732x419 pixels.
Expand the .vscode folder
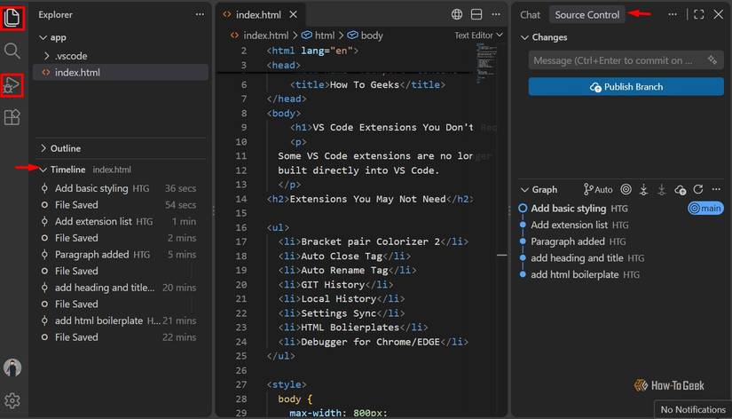coord(47,56)
